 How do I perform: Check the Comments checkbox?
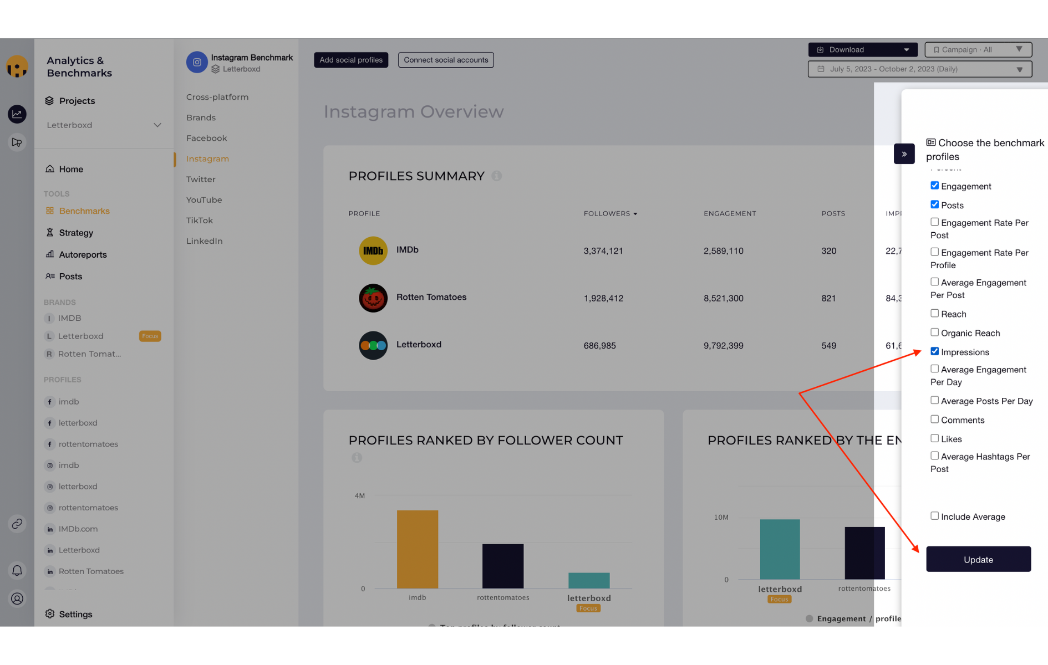click(x=934, y=420)
